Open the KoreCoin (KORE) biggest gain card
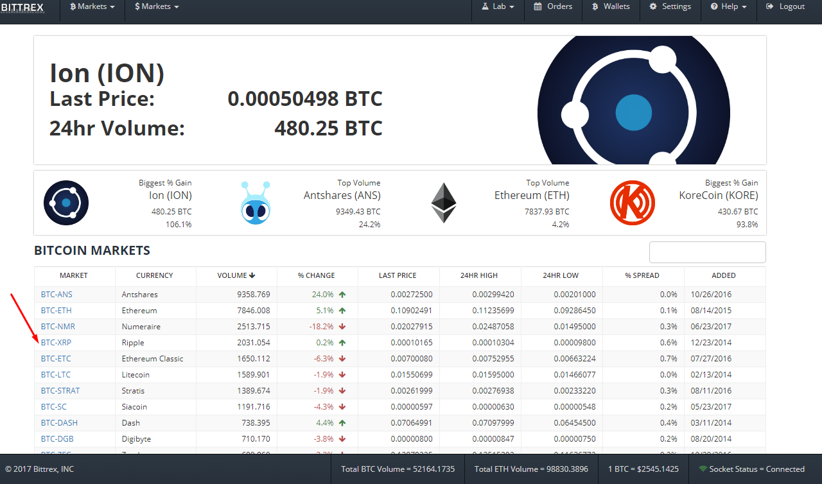This screenshot has height=484, width=822. tap(685, 203)
